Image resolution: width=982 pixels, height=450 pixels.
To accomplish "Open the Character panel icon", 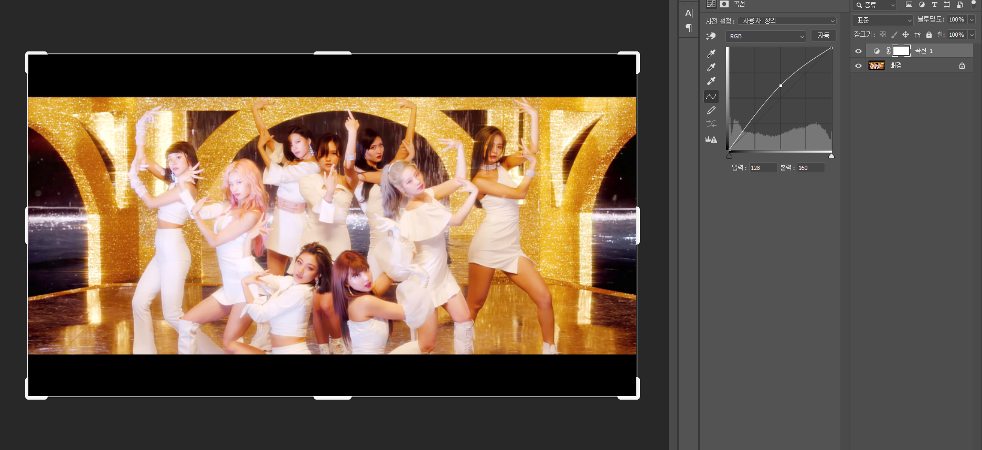I will click(x=689, y=13).
